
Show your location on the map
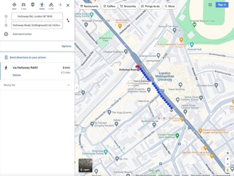pos(228,153)
